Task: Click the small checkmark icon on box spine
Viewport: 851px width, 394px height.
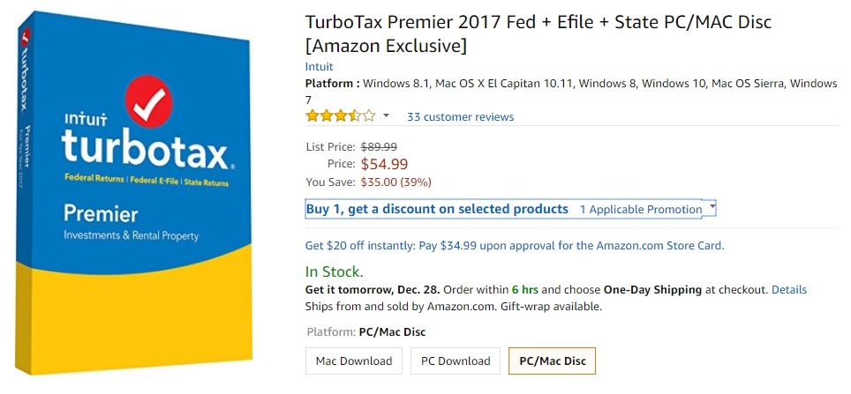Action: tap(26, 37)
